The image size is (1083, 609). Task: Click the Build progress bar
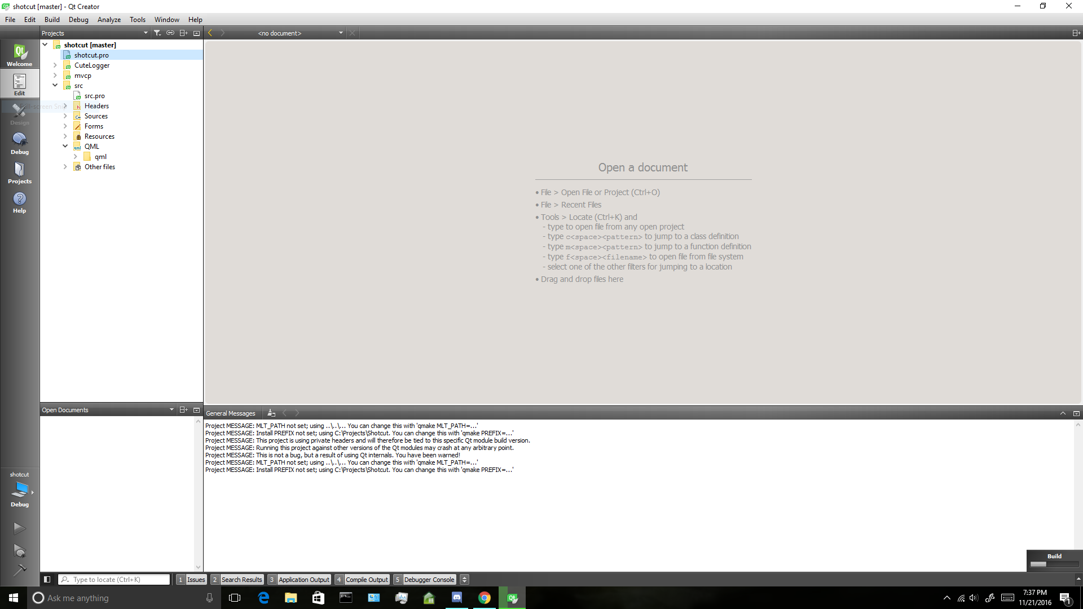[1054, 564]
